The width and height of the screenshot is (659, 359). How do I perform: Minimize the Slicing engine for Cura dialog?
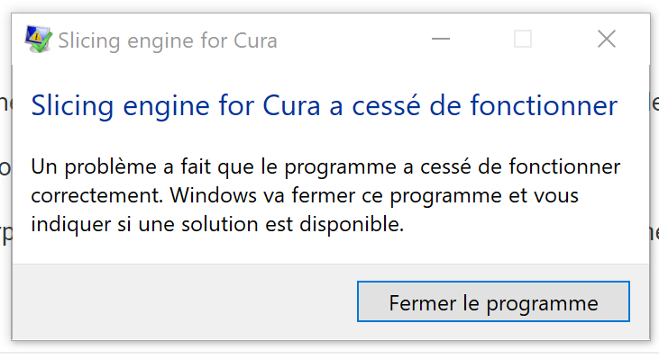(x=441, y=39)
